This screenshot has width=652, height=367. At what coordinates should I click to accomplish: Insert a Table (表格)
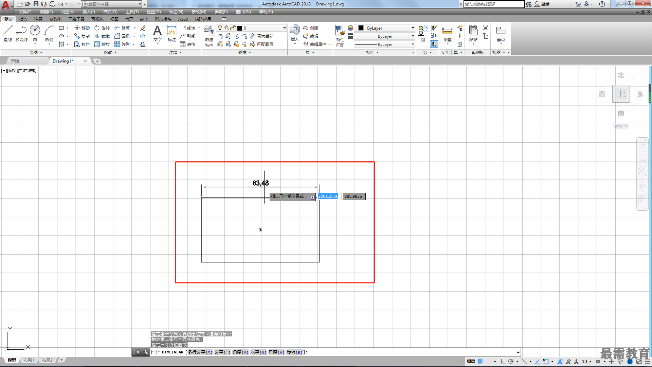[x=188, y=44]
